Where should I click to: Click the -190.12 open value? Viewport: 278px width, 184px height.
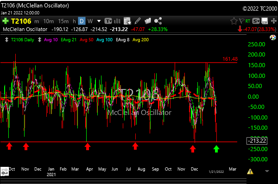click(60, 29)
